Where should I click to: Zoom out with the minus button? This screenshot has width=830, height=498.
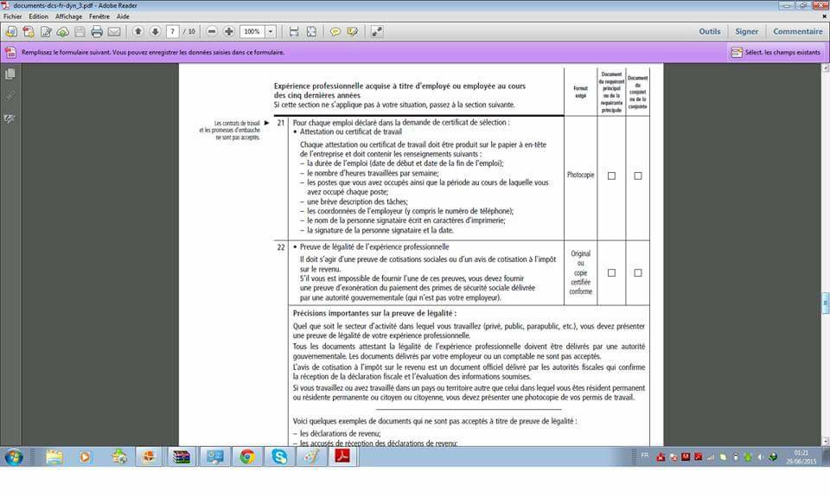pyautogui.click(x=212, y=32)
